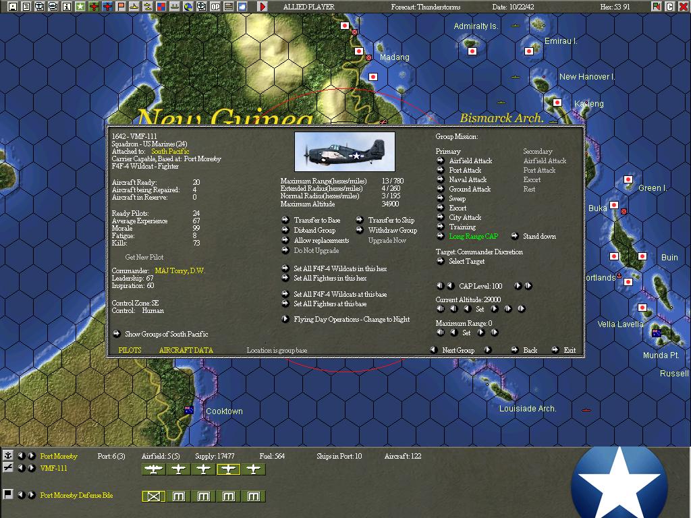
Task: Click the Set label under Current Altitude
Action: [480, 309]
